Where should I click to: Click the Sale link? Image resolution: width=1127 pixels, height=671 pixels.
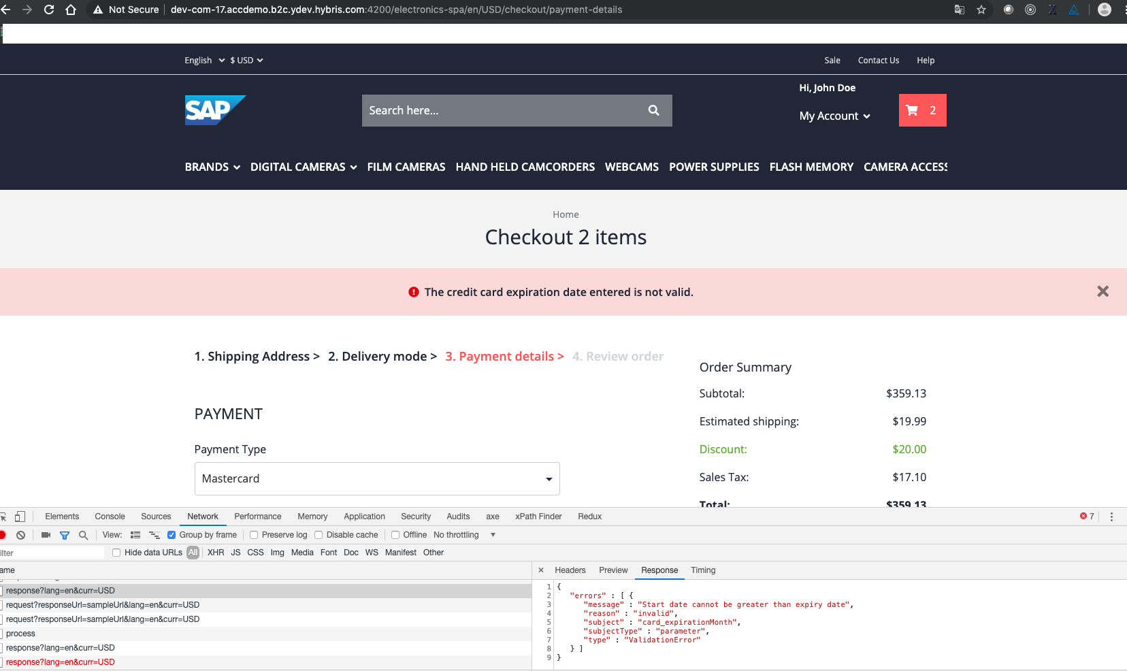[x=832, y=60]
